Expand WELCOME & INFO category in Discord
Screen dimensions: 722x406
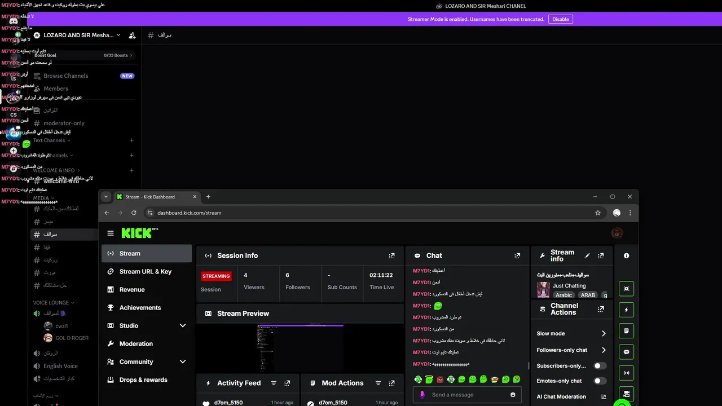56,170
